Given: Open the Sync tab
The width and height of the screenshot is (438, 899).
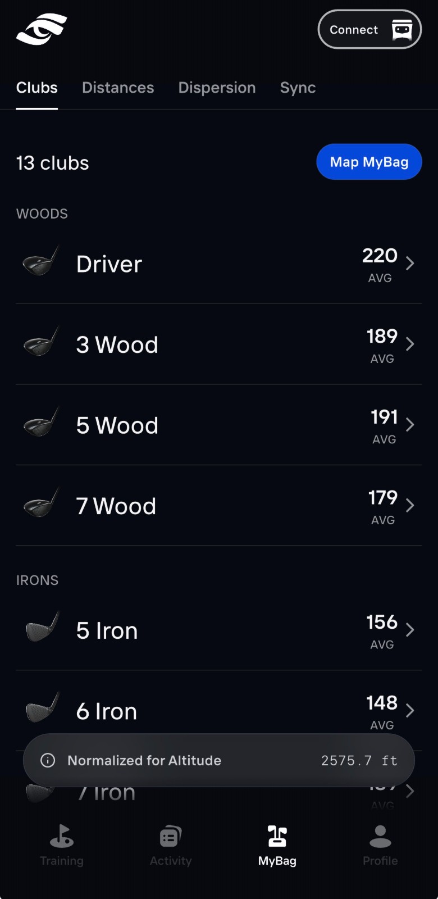Looking at the screenshot, I should 298,88.
